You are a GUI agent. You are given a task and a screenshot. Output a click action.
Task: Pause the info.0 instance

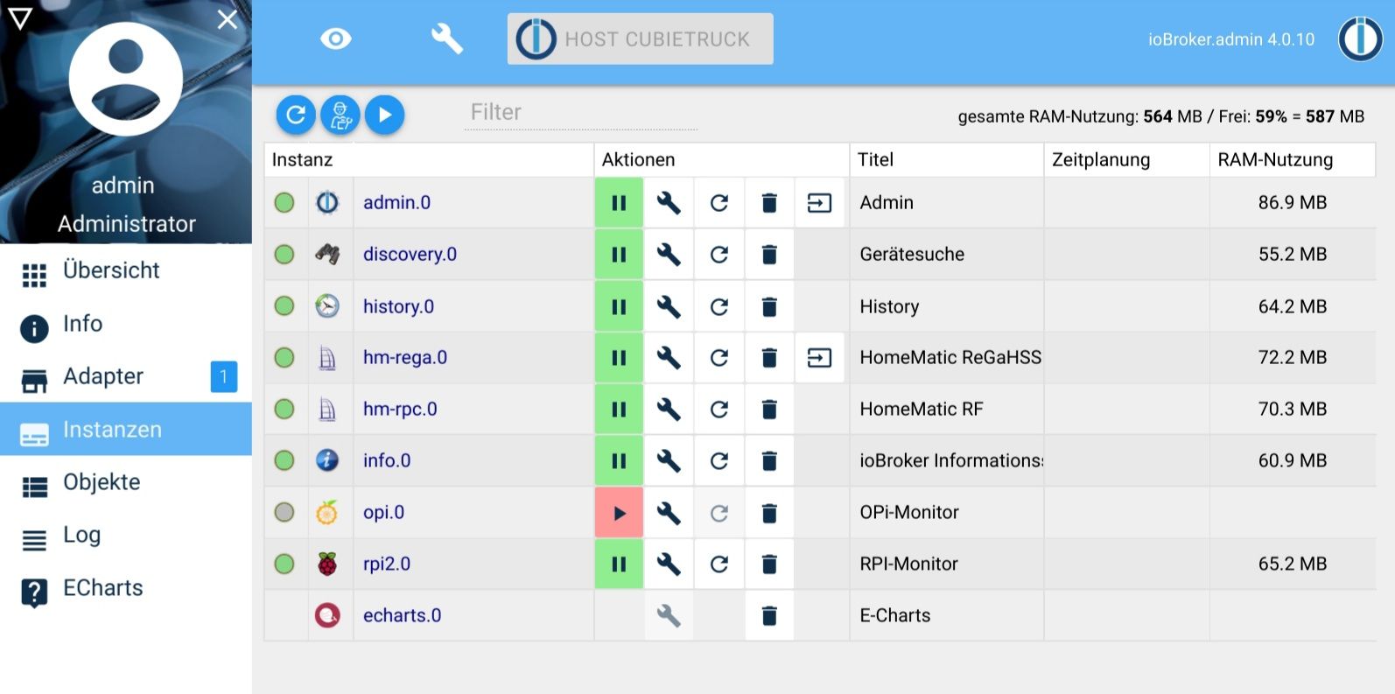point(619,461)
